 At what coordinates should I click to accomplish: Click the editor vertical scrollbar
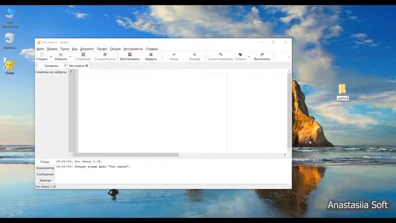click(289, 111)
